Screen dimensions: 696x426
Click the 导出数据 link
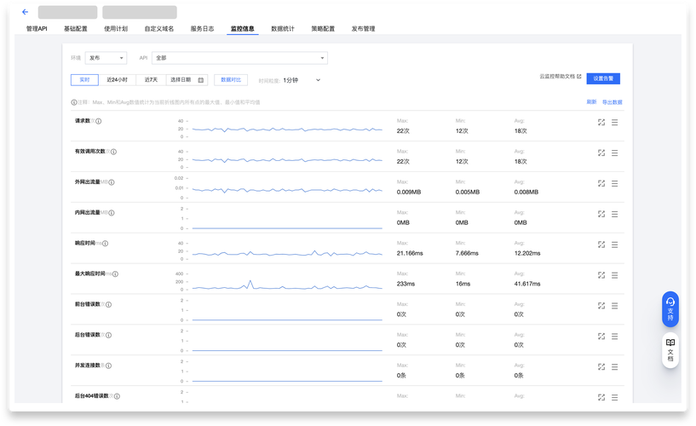(x=613, y=102)
